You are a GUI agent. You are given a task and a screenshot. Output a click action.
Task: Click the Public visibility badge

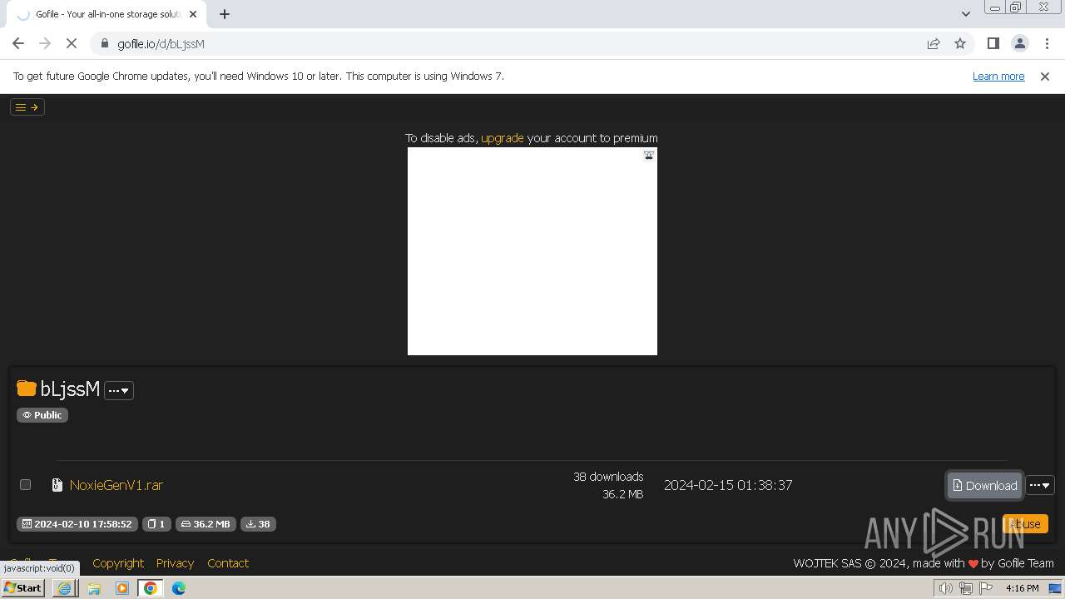click(x=42, y=415)
